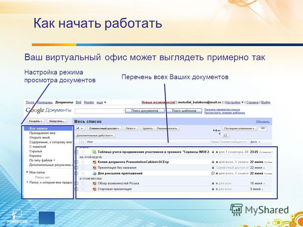Tick the checkbox for Для рассылки приглашений
The image size is (303, 227).
pyautogui.click(x=77, y=173)
